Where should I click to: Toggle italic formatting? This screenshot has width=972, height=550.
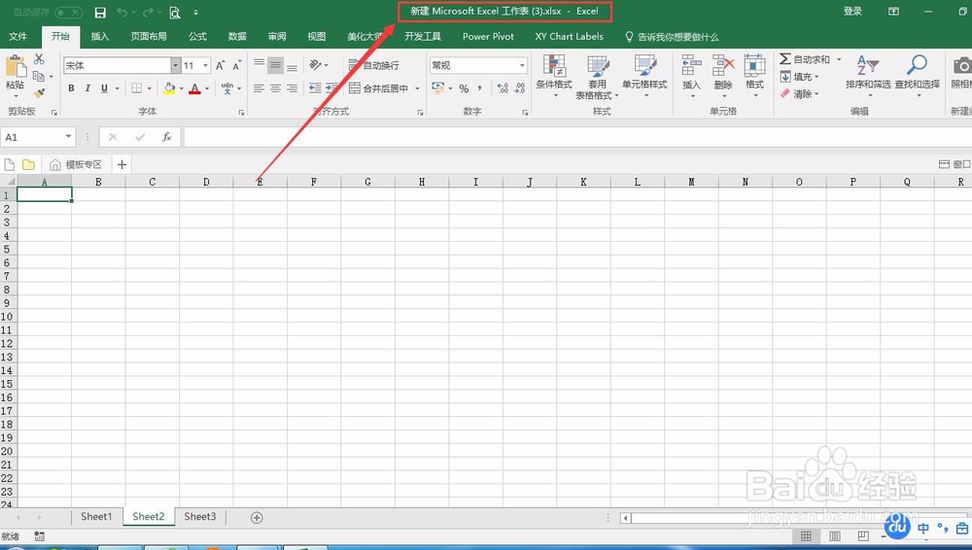87,88
